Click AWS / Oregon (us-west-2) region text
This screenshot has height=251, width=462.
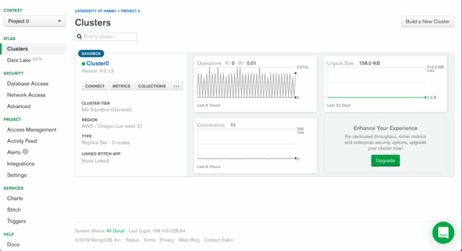(112, 126)
